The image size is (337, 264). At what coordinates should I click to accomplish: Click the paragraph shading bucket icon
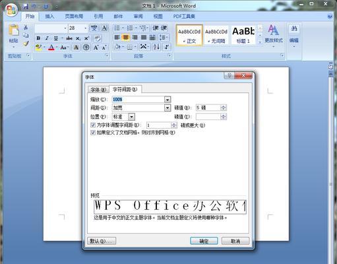[x=117, y=47]
